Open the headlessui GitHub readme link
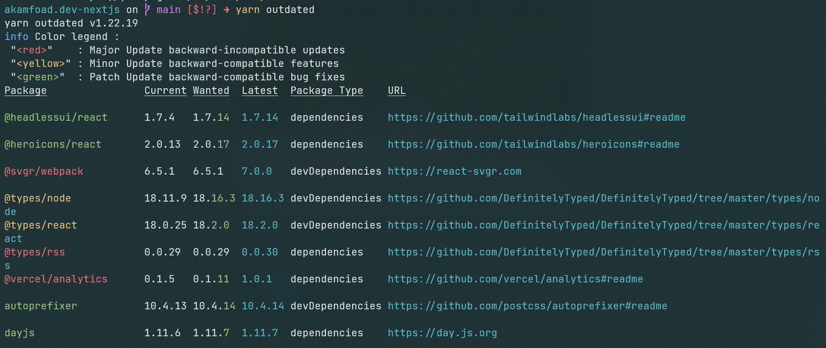The height and width of the screenshot is (348, 826). (x=536, y=117)
